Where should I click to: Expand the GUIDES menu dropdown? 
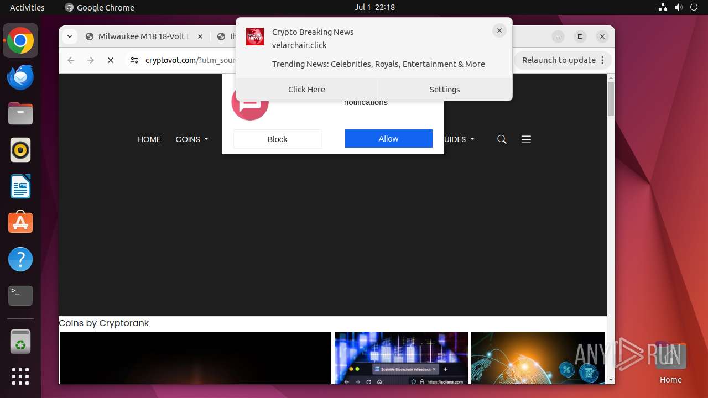point(459,139)
